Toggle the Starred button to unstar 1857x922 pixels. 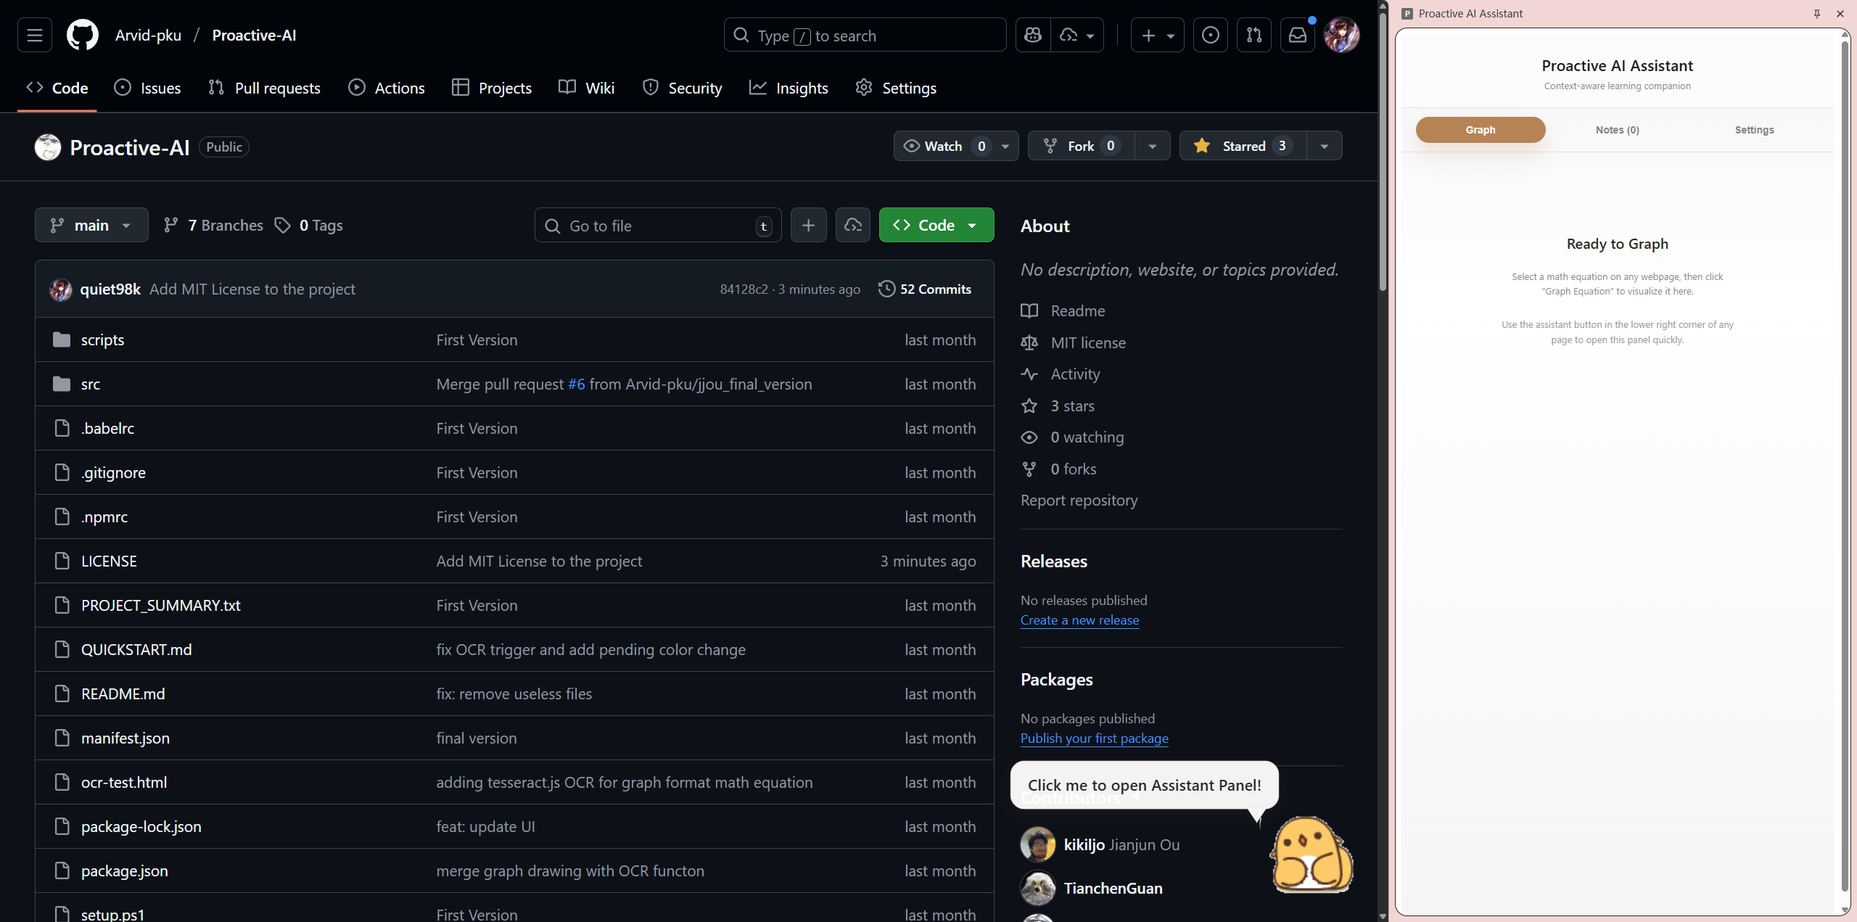click(1243, 146)
